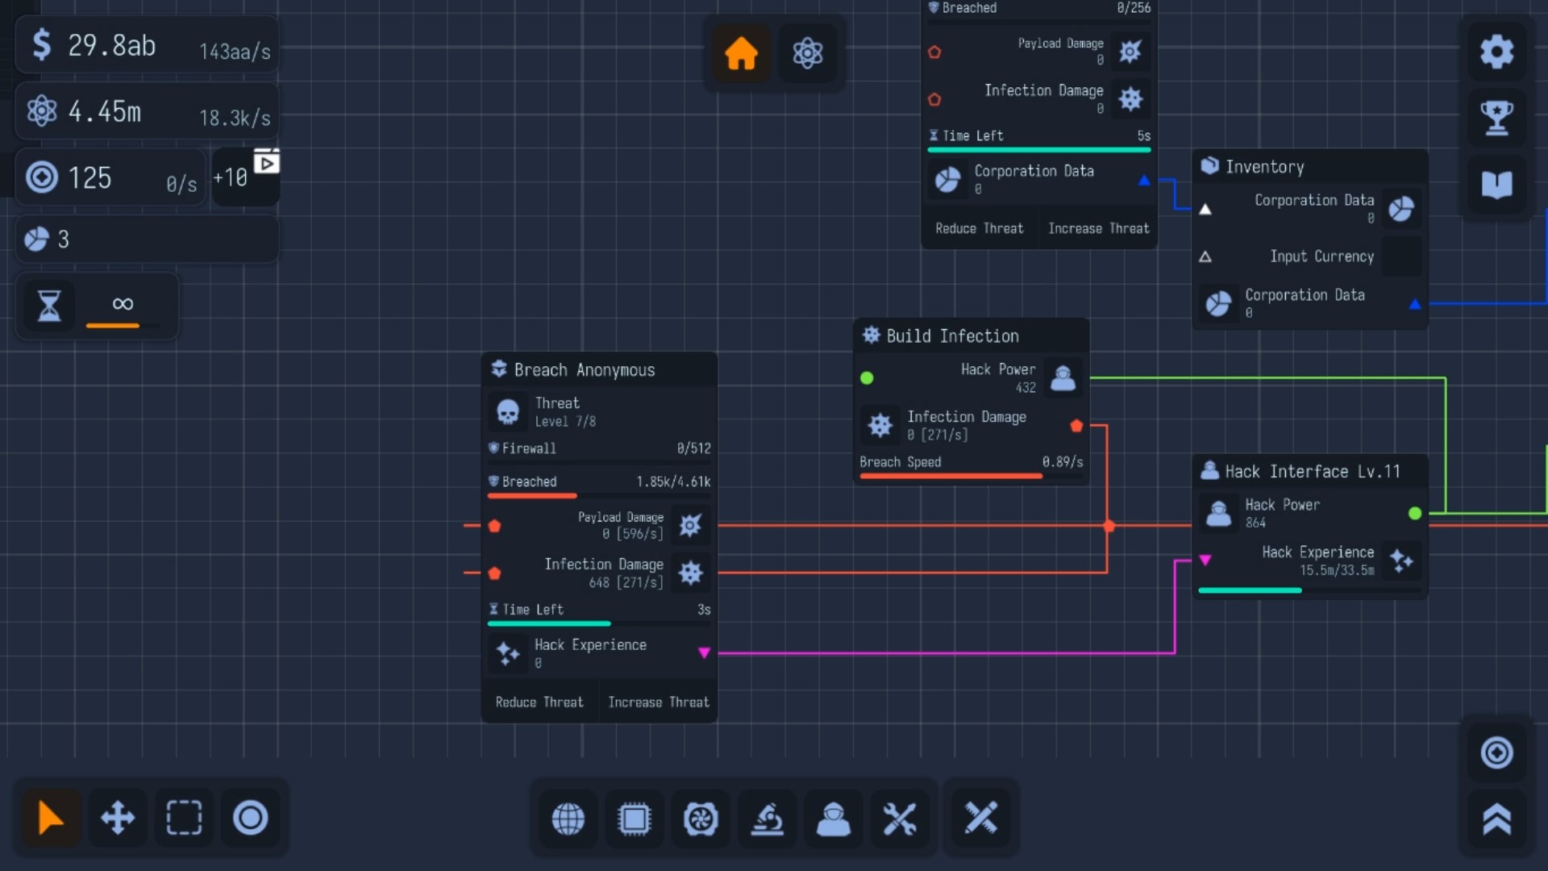Viewport: 1548px width, 871px height.
Task: Click the pie chart data counter showing 3
Action: pyautogui.click(x=148, y=239)
